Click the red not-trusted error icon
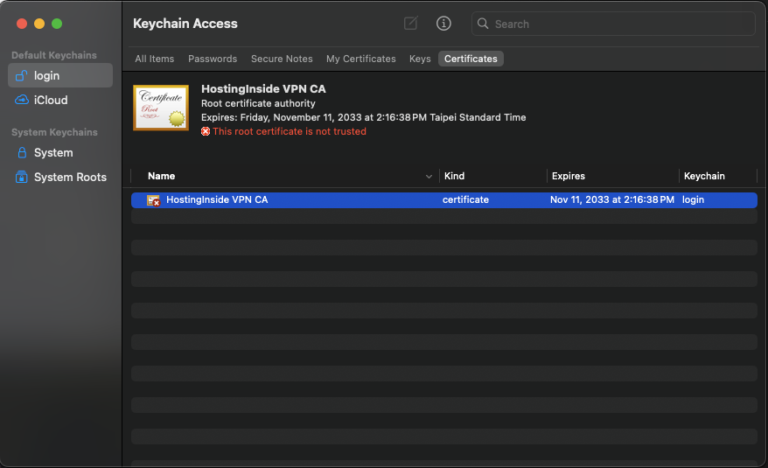The image size is (768, 468). coord(206,131)
